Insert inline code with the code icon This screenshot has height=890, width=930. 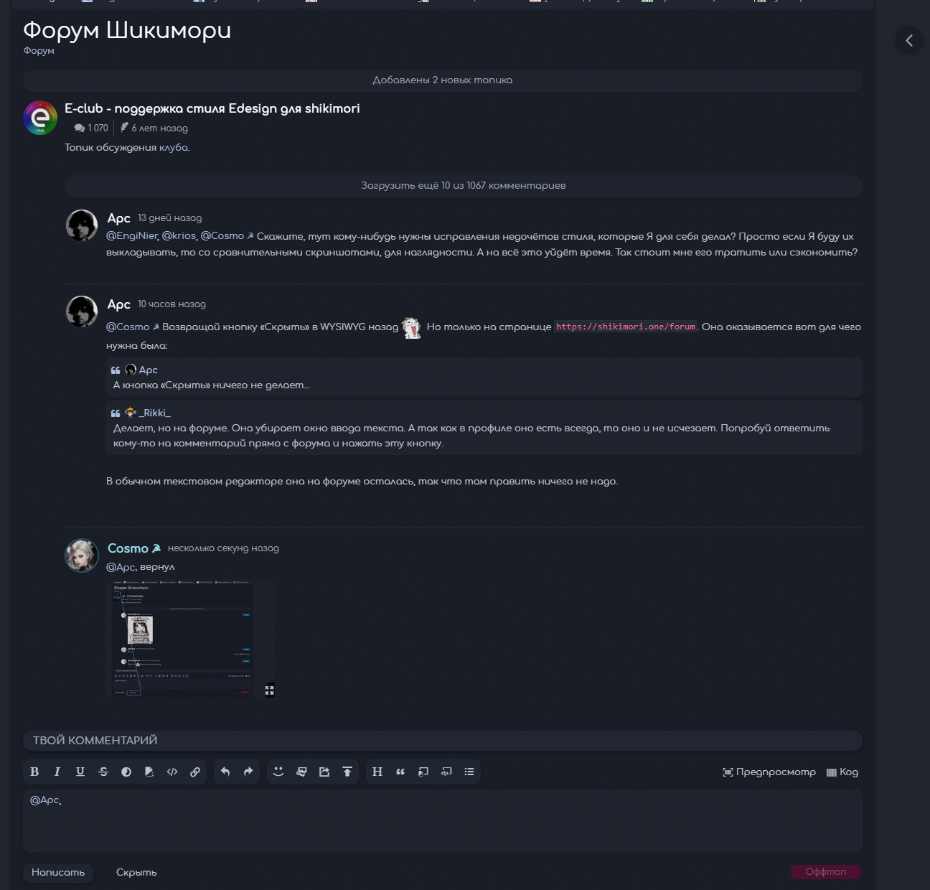(172, 772)
